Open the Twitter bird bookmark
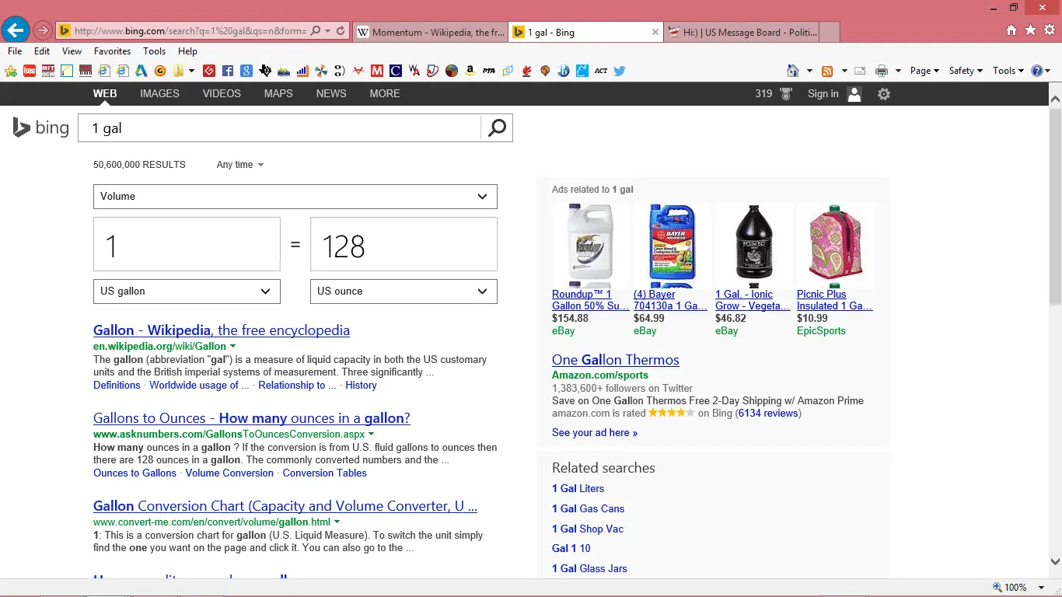The height and width of the screenshot is (597, 1062). tap(620, 71)
